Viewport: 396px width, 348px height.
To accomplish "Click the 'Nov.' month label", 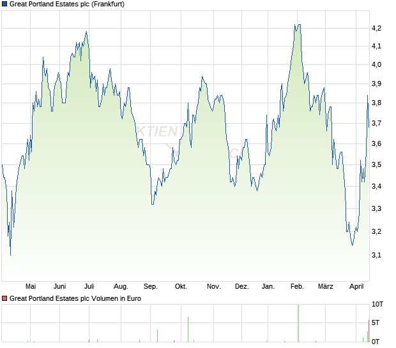I will point(214,286).
